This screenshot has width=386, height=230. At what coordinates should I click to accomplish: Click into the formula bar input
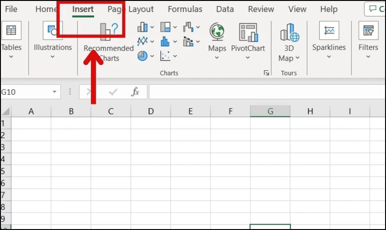(x=267, y=92)
